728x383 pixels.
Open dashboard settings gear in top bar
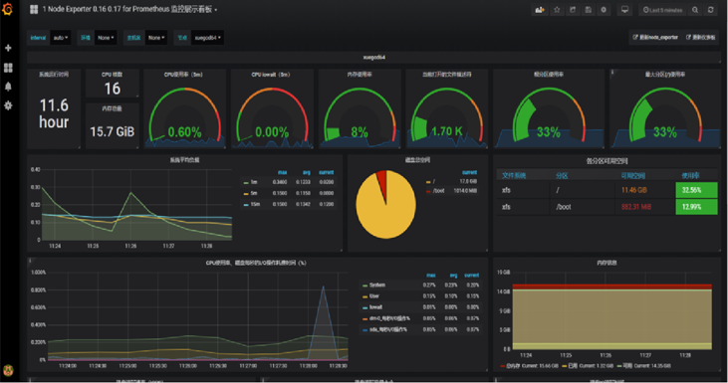click(604, 10)
